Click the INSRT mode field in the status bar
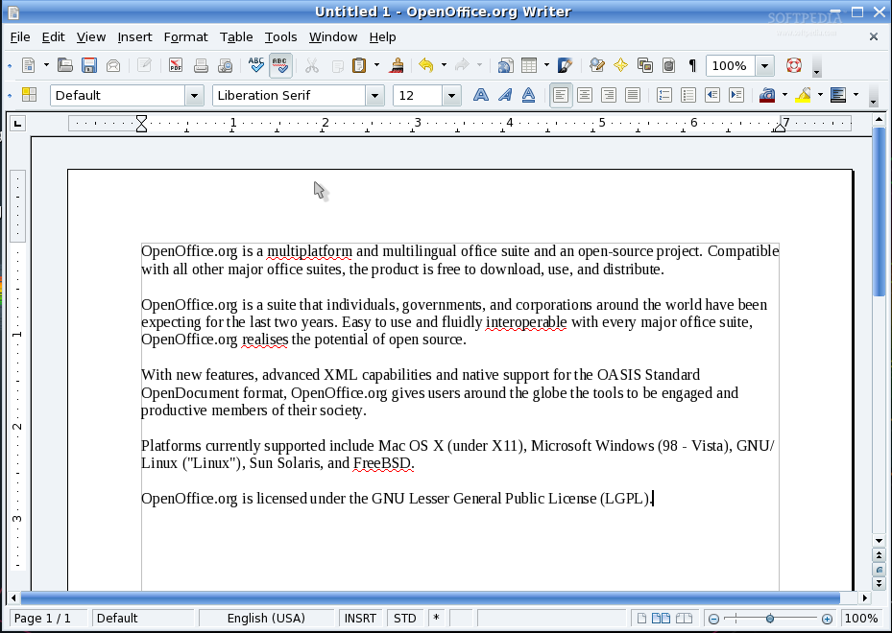 pyautogui.click(x=360, y=618)
